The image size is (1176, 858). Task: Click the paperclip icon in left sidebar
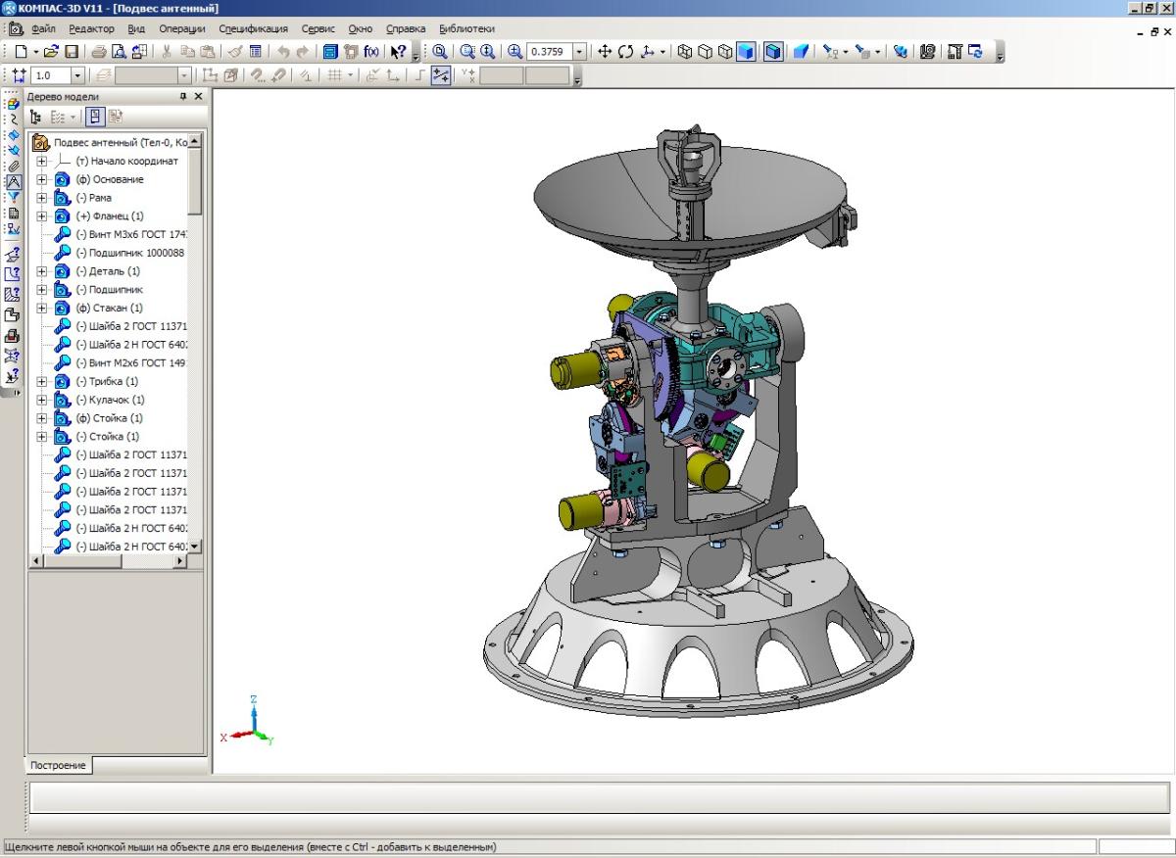tap(14, 167)
